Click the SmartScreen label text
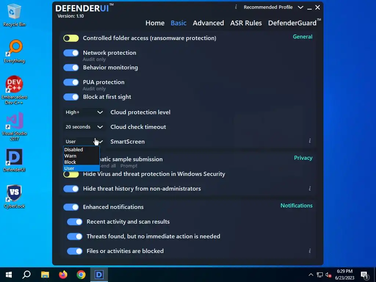The width and height of the screenshot is (376, 282). pyautogui.click(x=127, y=141)
